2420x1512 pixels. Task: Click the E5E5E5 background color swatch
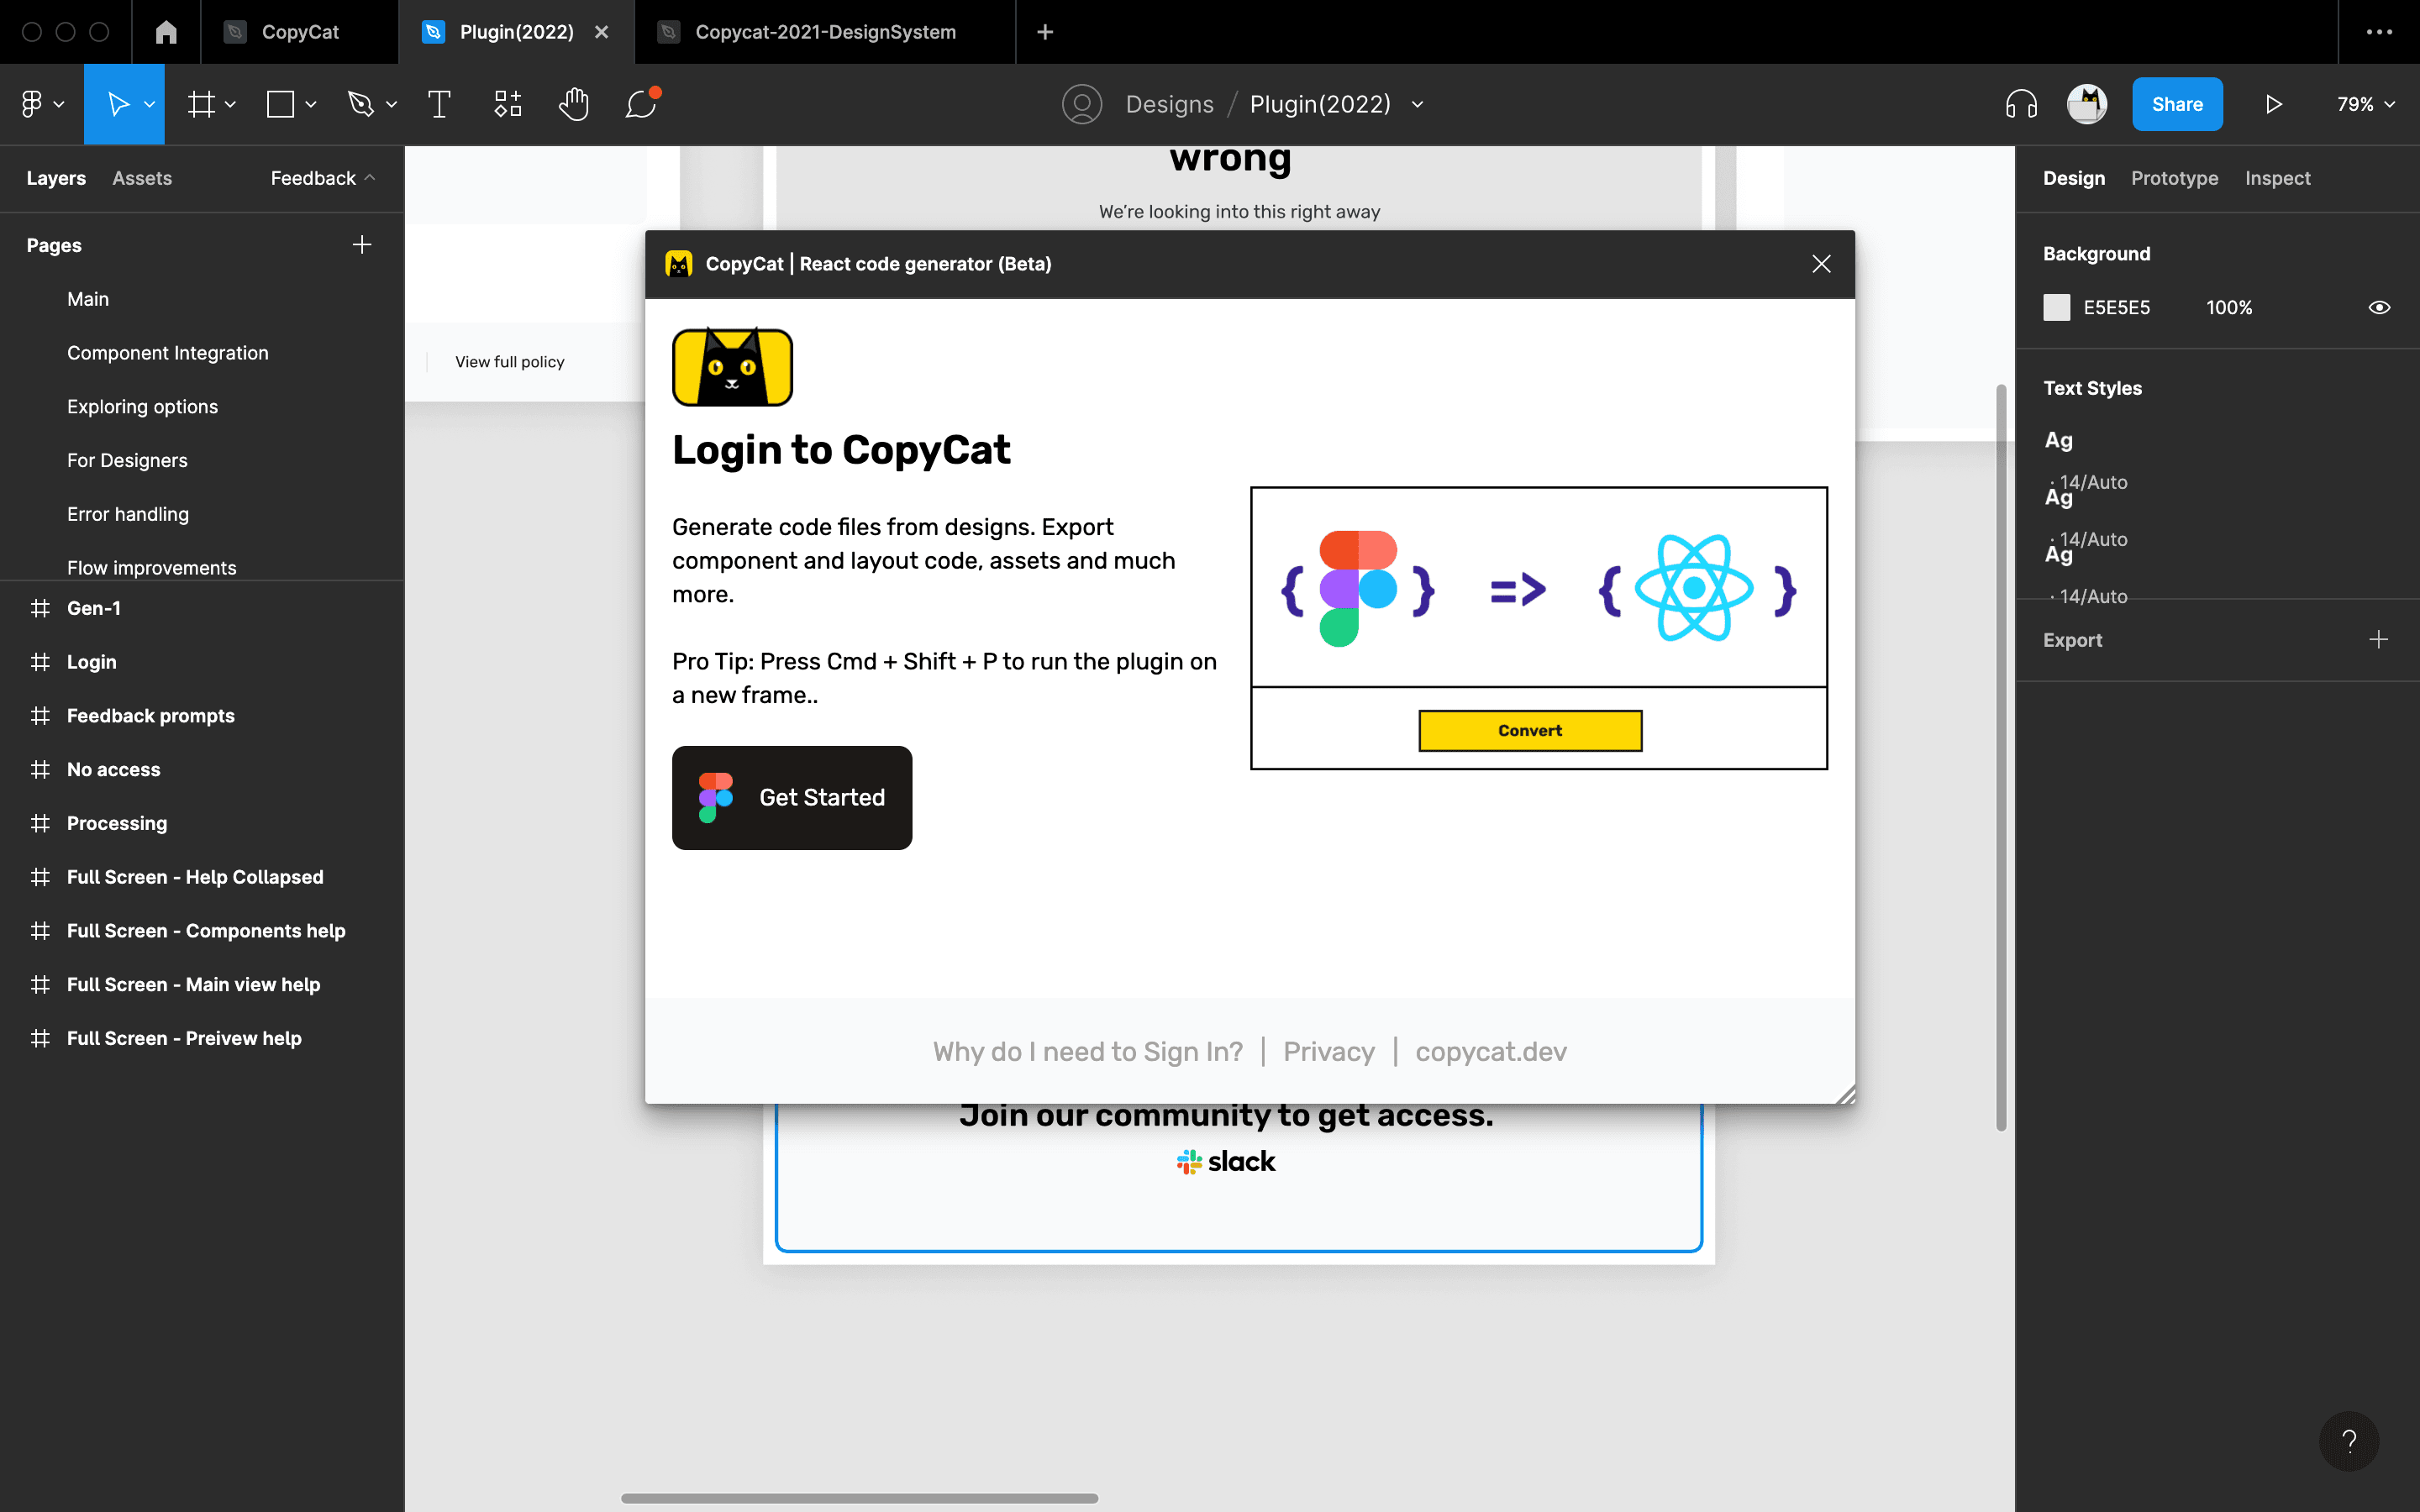pyautogui.click(x=2056, y=307)
